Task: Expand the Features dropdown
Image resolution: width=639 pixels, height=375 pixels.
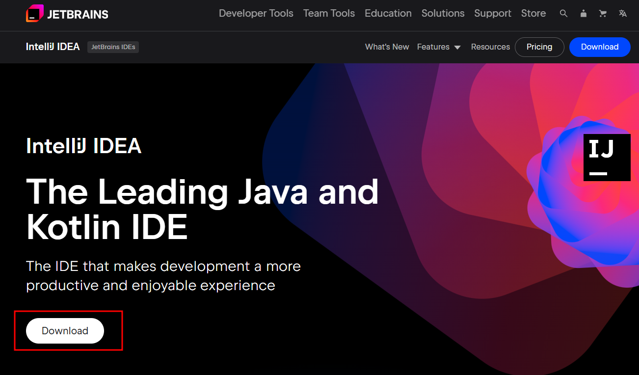Action: pyautogui.click(x=439, y=47)
